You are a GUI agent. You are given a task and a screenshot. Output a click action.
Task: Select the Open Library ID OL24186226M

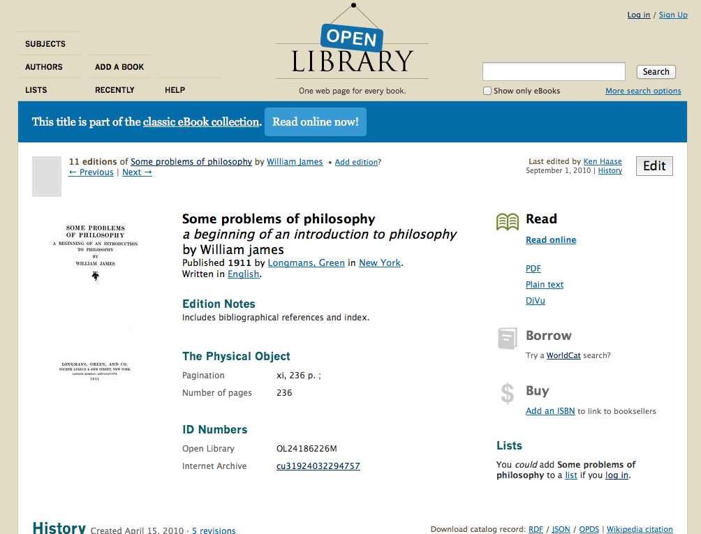pyautogui.click(x=307, y=449)
